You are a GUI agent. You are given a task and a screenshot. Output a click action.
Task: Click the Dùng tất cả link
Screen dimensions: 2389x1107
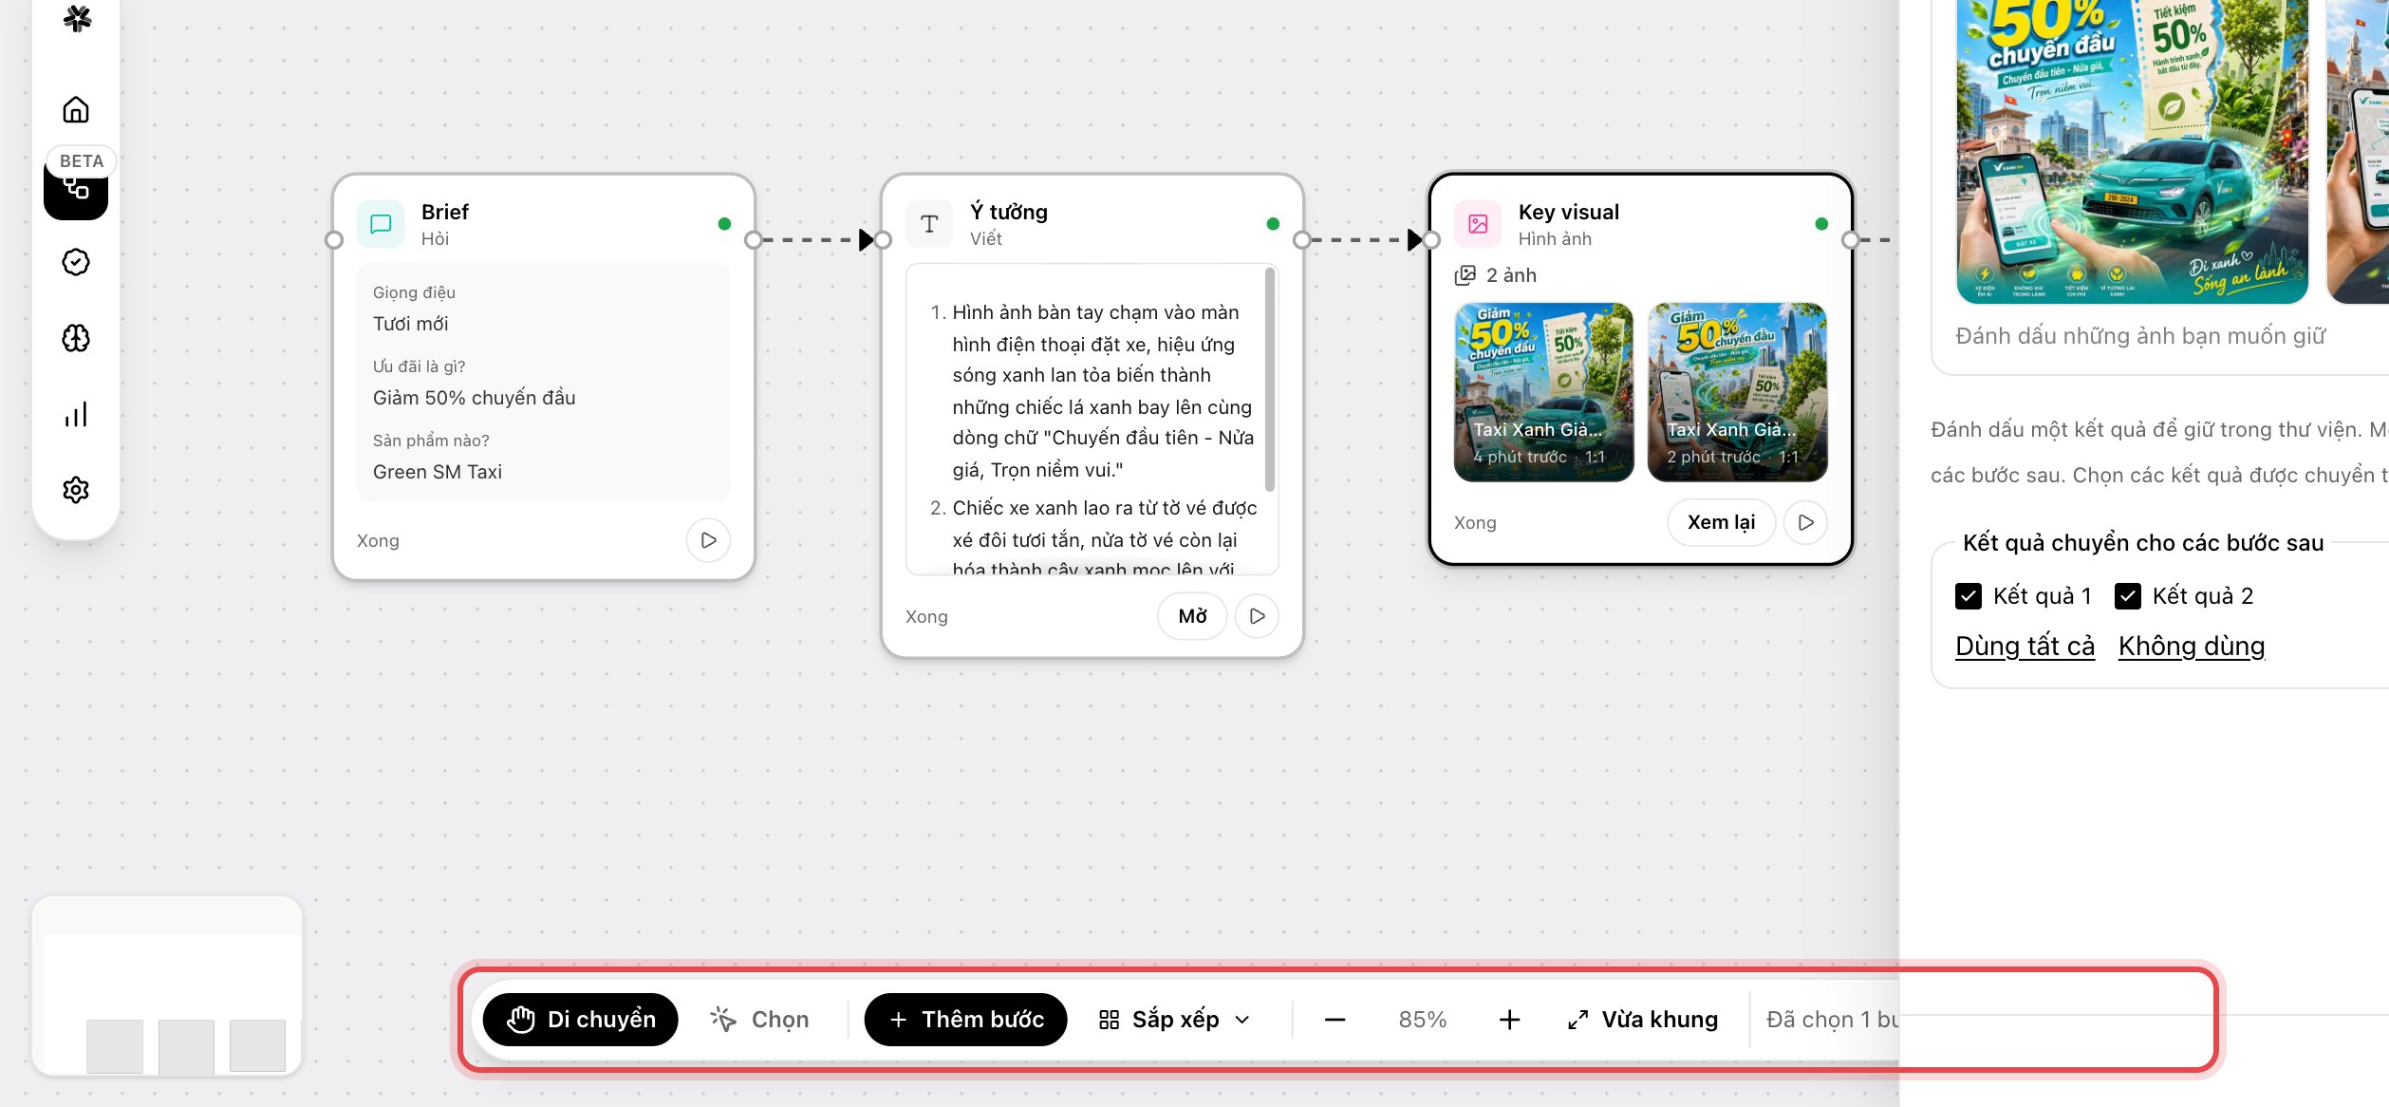2025,647
